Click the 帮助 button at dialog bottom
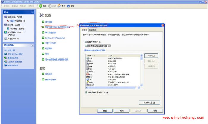Screen dimensions: 208x124 155,111
